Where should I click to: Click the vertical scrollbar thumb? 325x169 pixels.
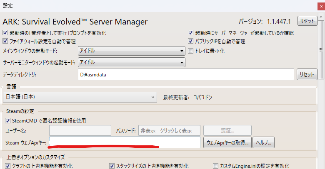pyautogui.click(x=321, y=49)
